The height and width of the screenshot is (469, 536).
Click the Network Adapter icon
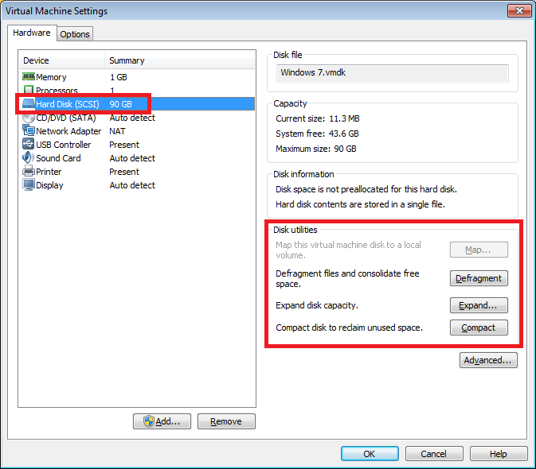(x=29, y=131)
